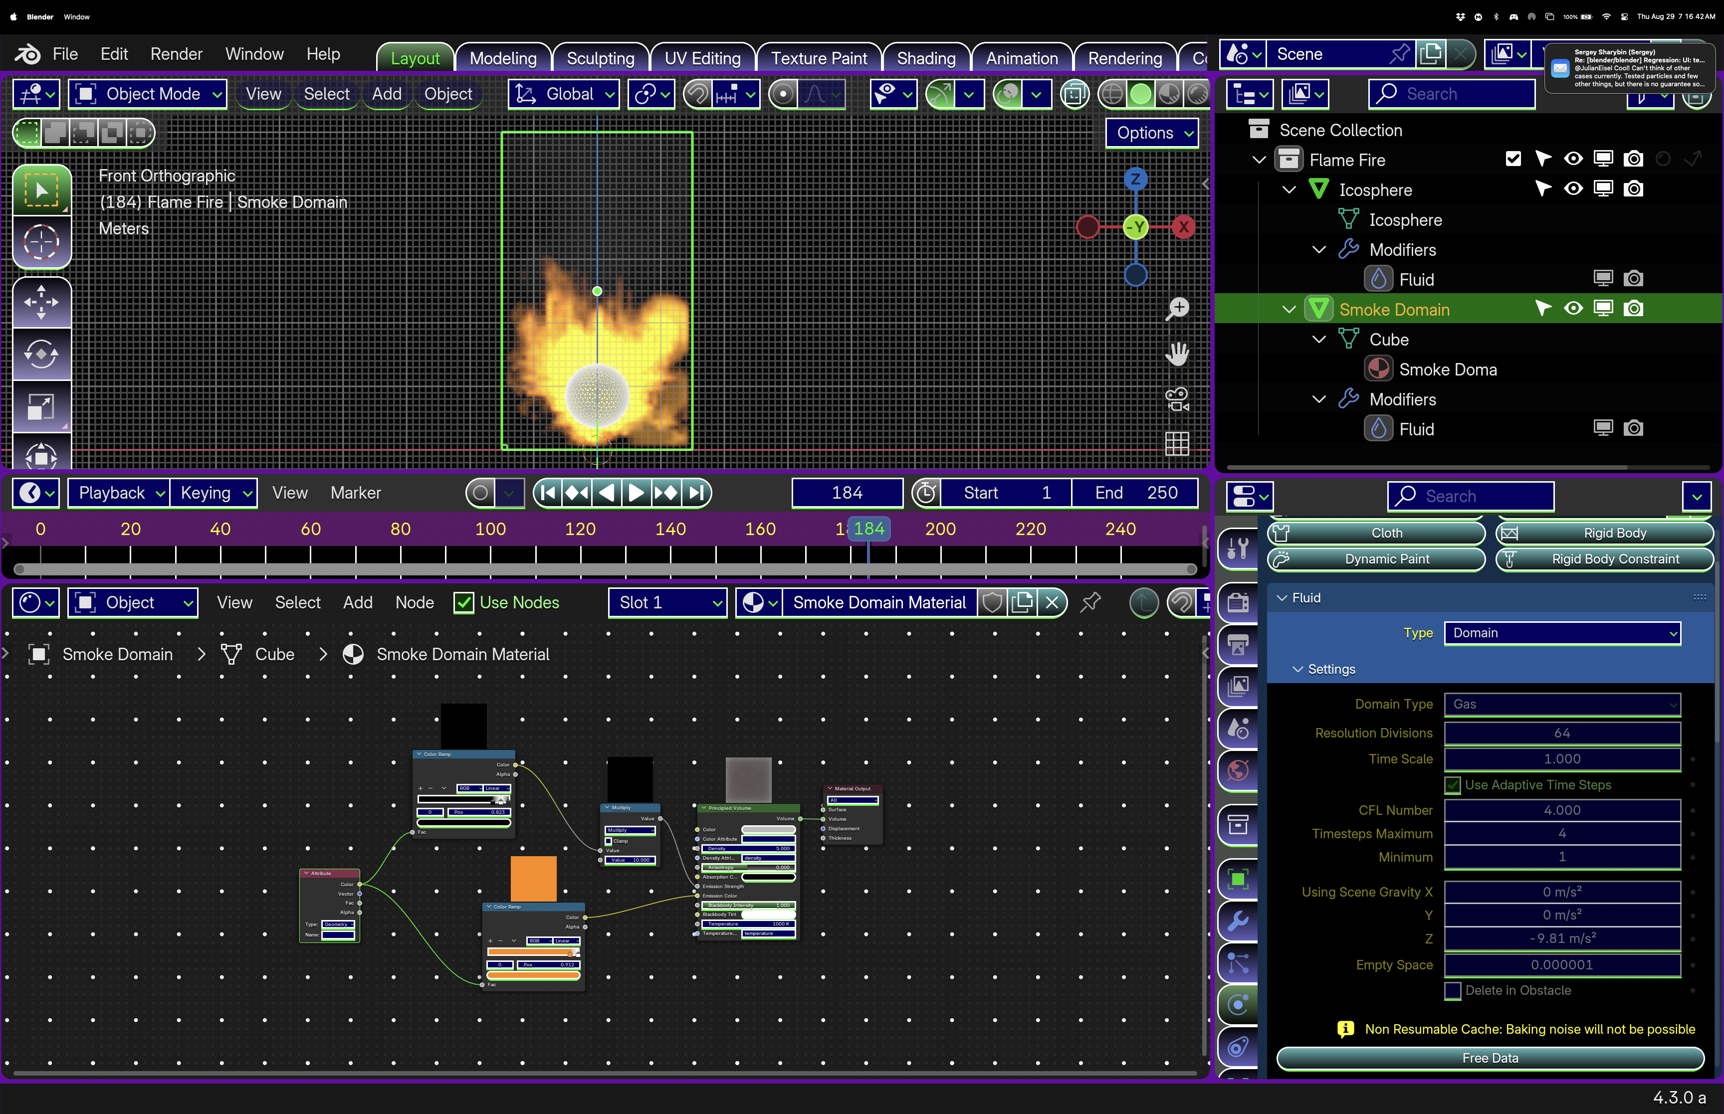1724x1114 pixels.
Task: Open the Physics properties tab
Action: click(1238, 1005)
